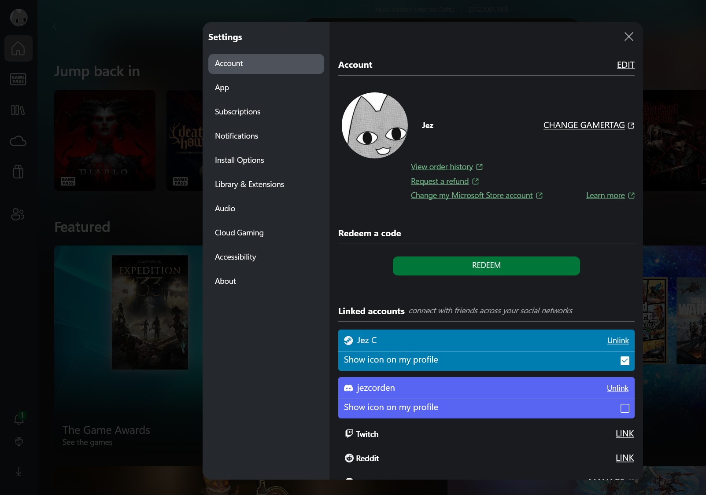The height and width of the screenshot is (495, 706).
Task: Click the Jez profile avatar picture
Action: (375, 125)
